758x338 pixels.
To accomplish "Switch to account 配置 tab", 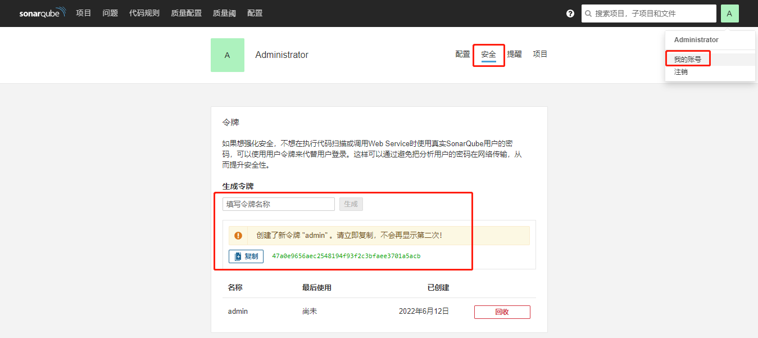I will pyautogui.click(x=463, y=55).
